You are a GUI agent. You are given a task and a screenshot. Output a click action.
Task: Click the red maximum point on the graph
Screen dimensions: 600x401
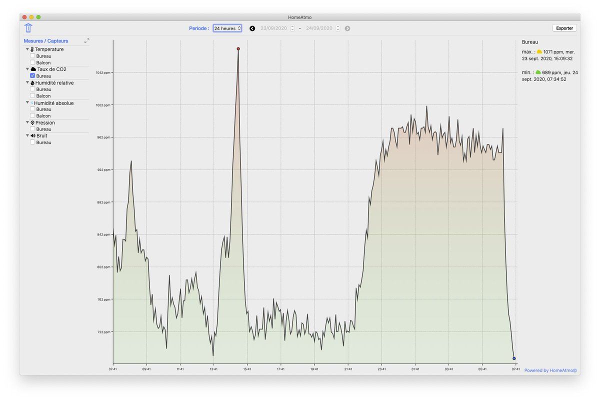[238, 48]
